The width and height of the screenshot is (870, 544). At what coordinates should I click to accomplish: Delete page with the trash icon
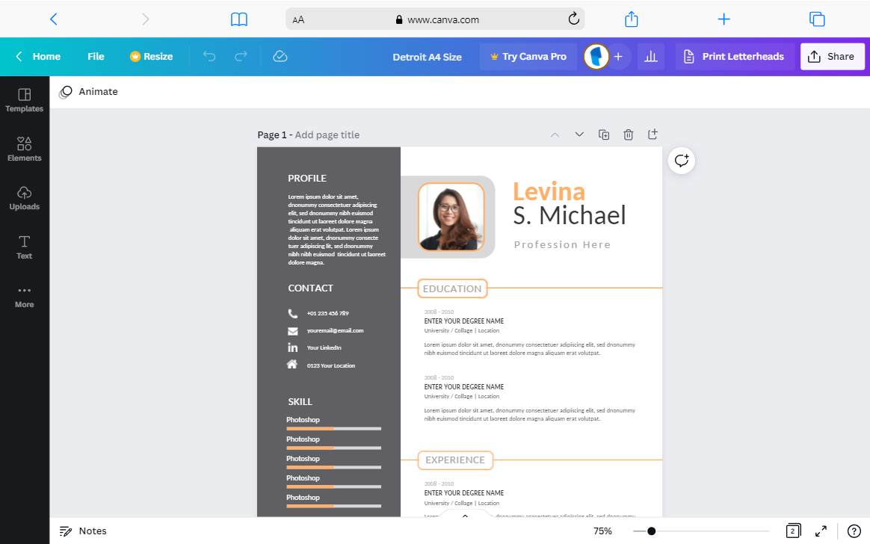click(x=628, y=135)
